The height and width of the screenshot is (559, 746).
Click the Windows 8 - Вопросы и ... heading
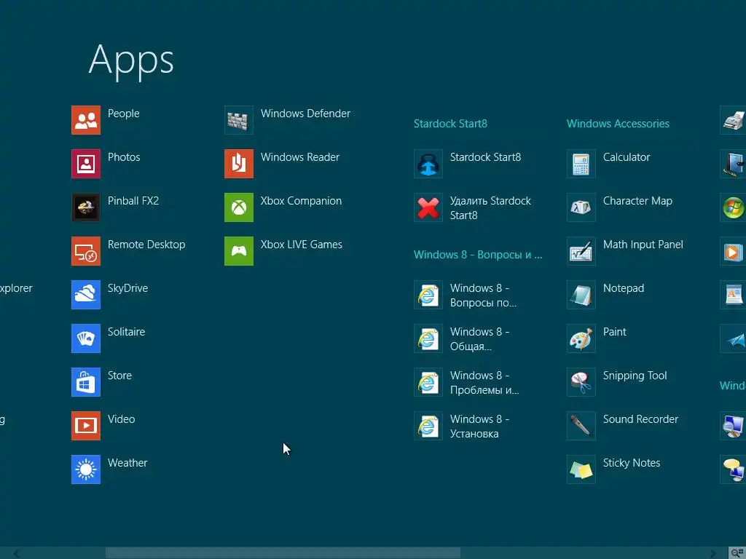[478, 255]
